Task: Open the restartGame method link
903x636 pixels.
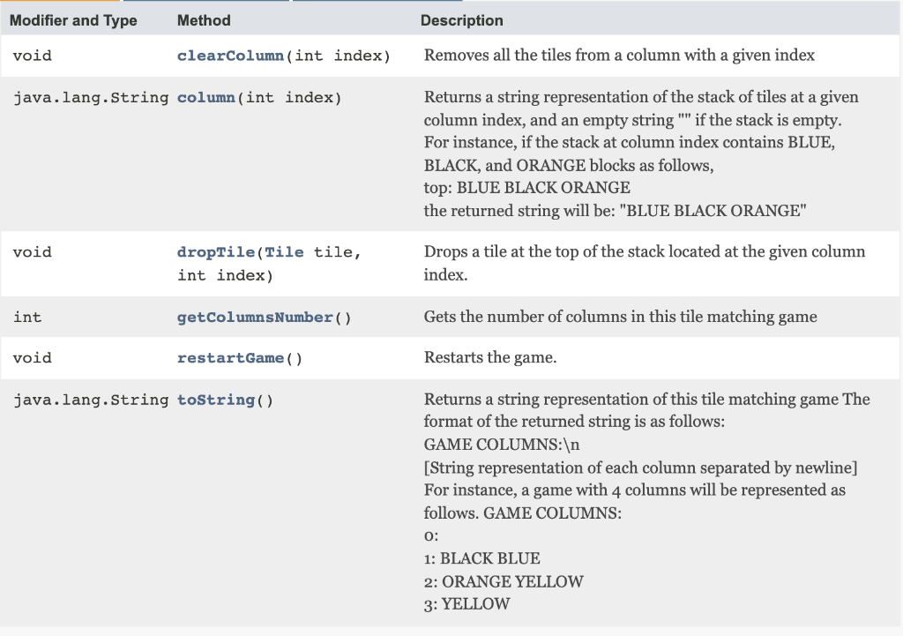Action: point(230,358)
